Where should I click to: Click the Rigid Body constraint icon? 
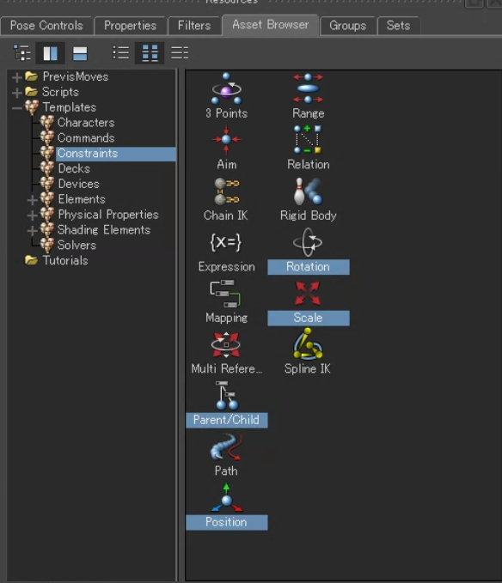click(308, 191)
